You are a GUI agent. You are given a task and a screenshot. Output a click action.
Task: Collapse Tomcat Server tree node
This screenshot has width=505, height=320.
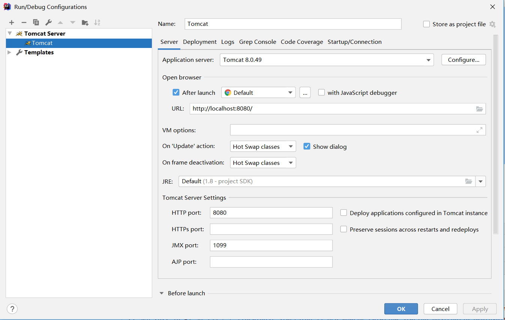10,33
